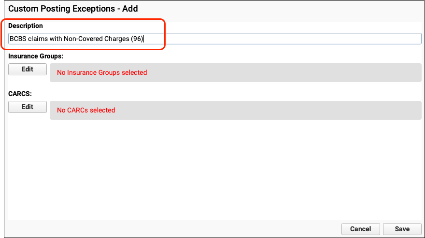This screenshot has height=238, width=425.
Task: Click the 'No CARCs selected' message
Action: pyautogui.click(x=86, y=110)
